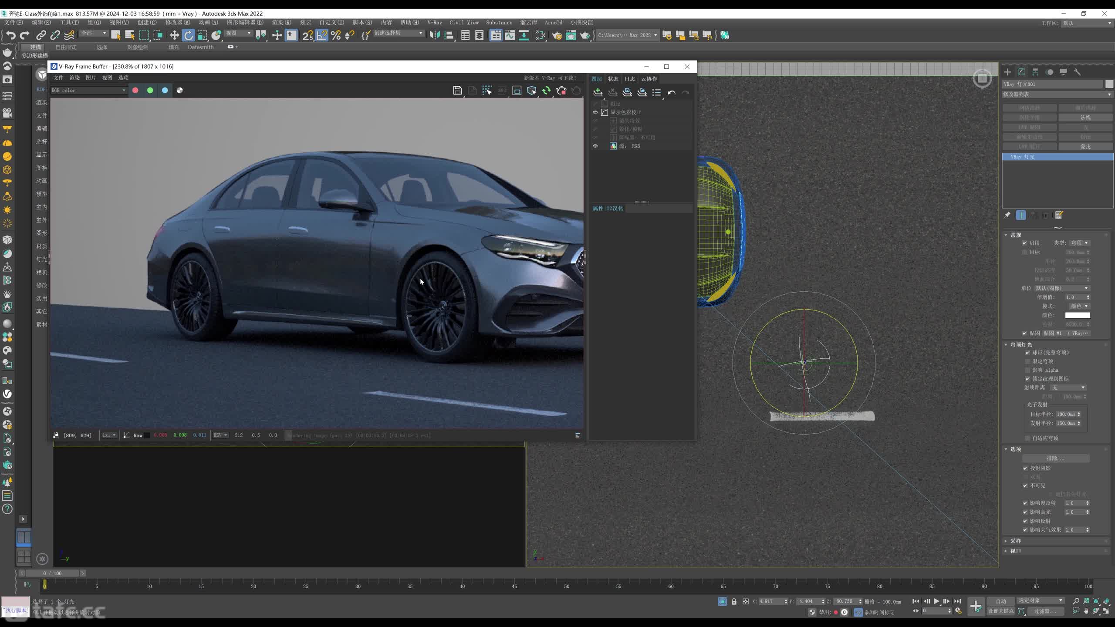The width and height of the screenshot is (1115, 627).
Task: Toggle the 投射阴影 checkbox
Action: [1025, 468]
